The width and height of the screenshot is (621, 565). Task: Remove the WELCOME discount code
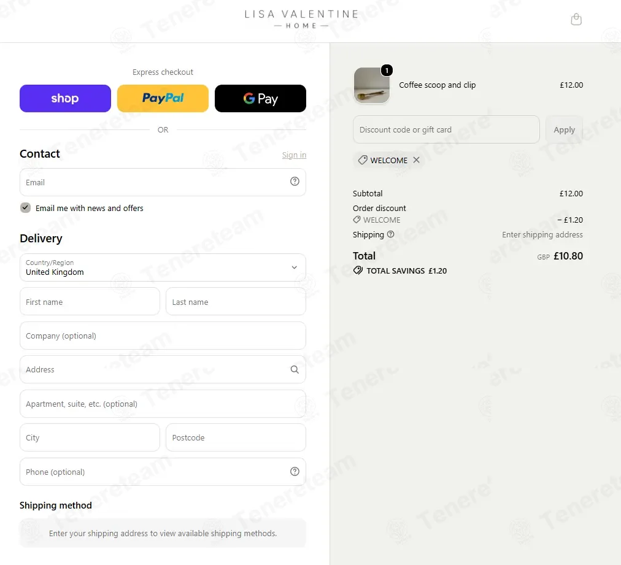point(416,160)
